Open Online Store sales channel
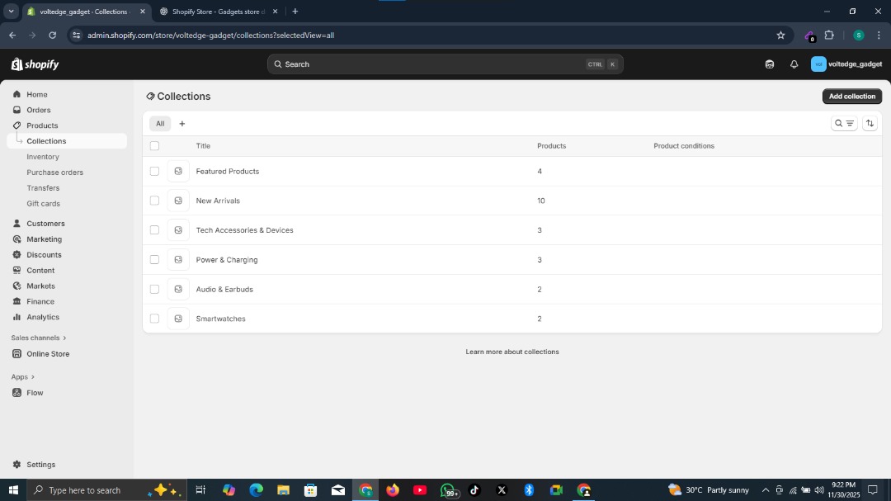This screenshot has height=501, width=891. 47,353
